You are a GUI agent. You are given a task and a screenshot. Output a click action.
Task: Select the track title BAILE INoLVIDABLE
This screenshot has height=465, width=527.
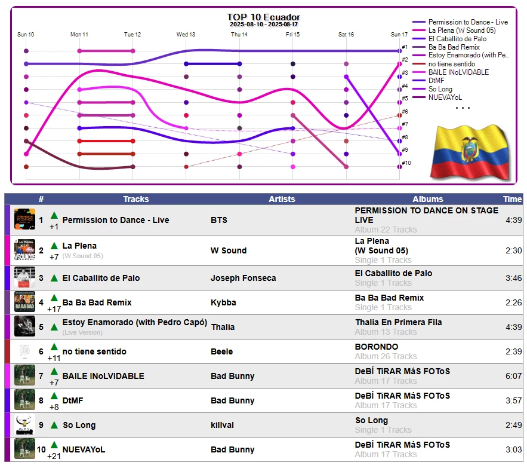(x=103, y=376)
